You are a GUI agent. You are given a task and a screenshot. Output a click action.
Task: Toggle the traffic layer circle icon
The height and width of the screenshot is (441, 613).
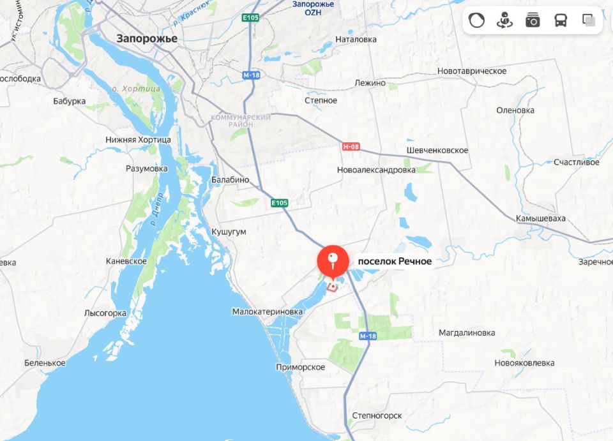(476, 20)
